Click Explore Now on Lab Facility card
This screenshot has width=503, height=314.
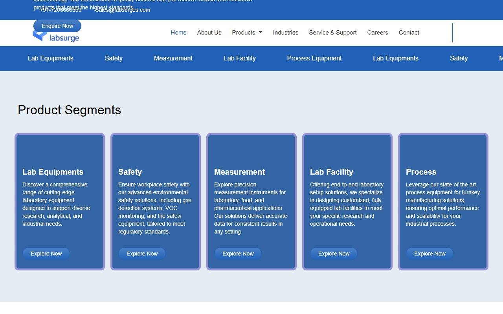[x=334, y=254]
